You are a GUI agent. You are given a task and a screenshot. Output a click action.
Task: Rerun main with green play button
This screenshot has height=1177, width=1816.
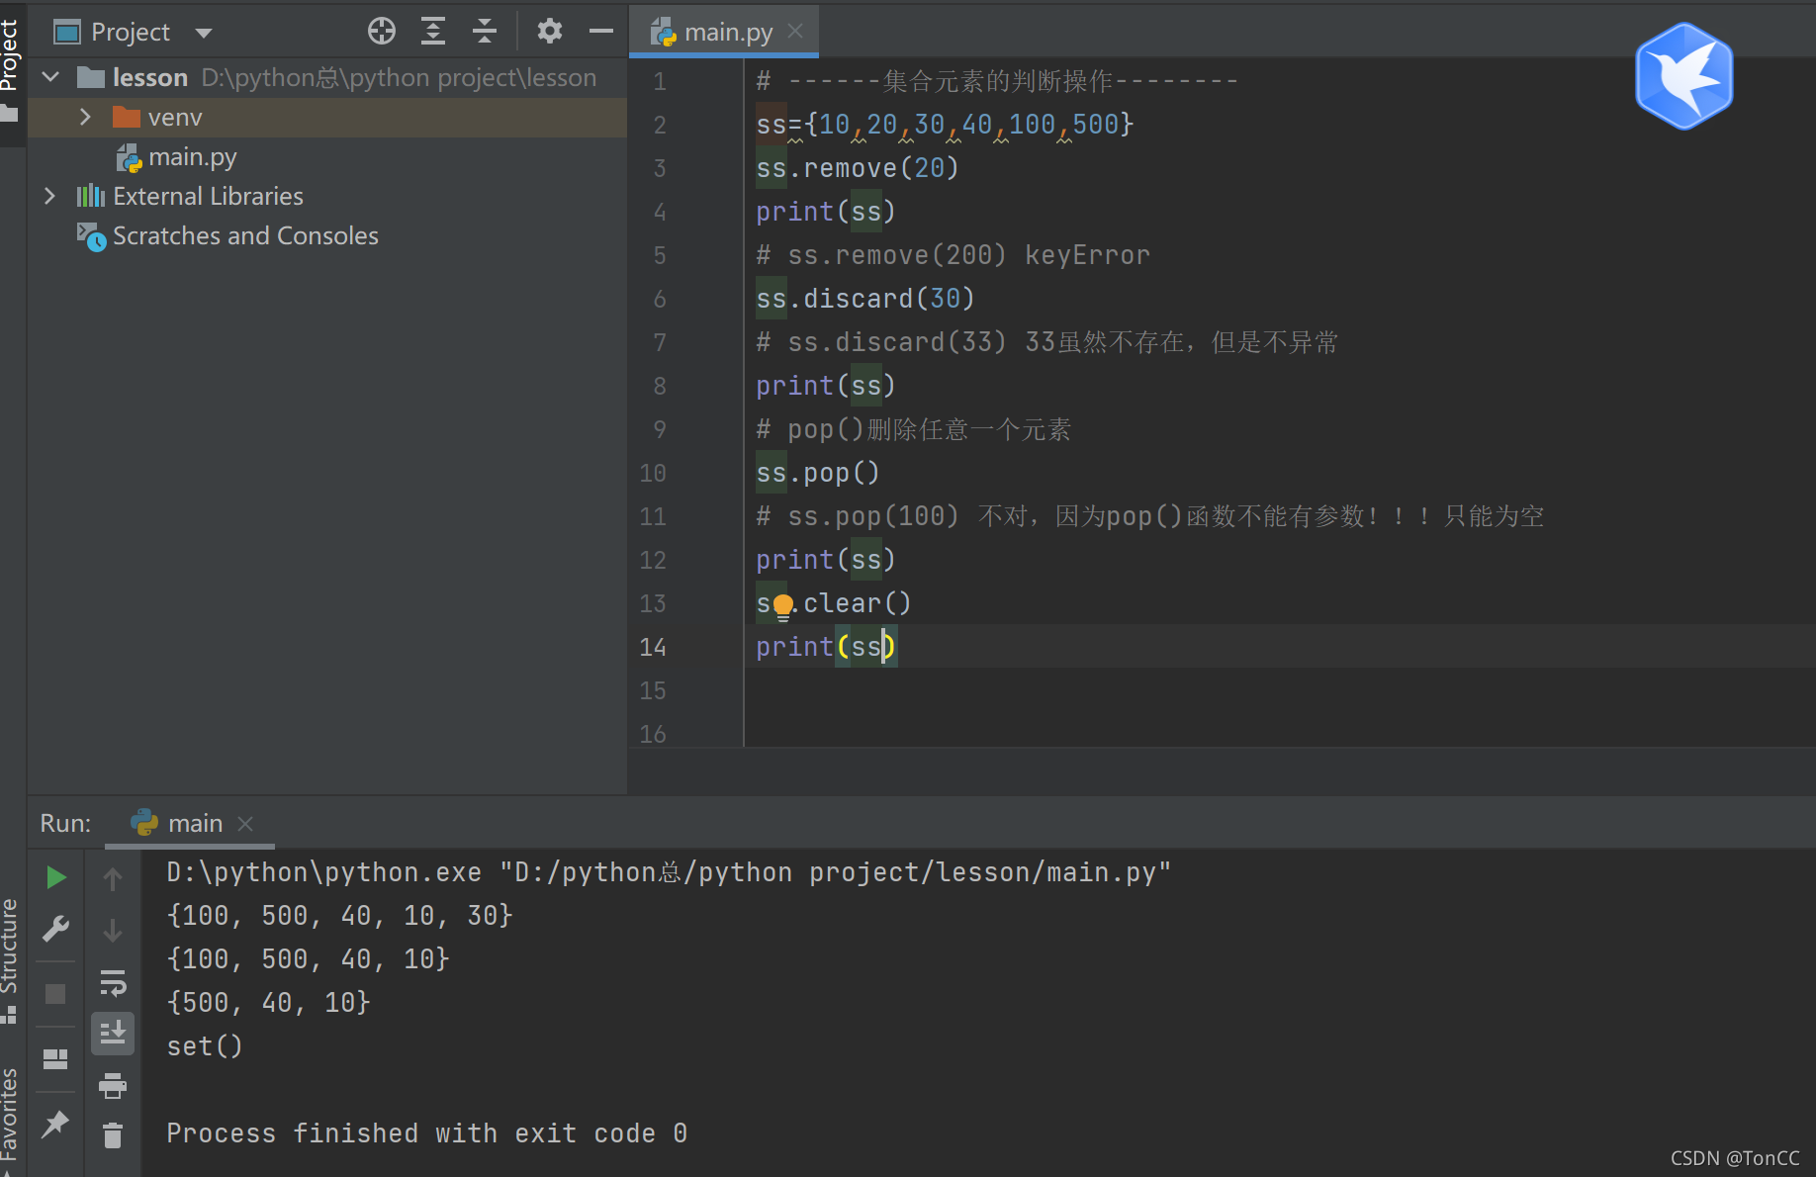tap(56, 877)
